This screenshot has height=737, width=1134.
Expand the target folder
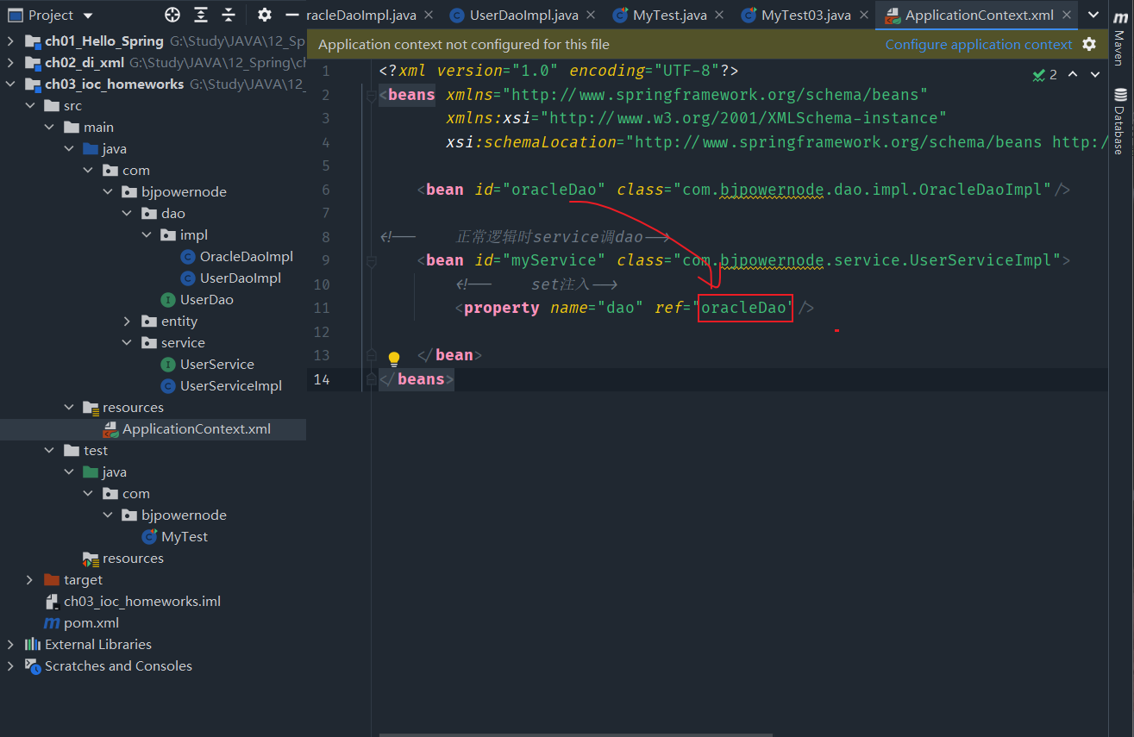pos(30,579)
